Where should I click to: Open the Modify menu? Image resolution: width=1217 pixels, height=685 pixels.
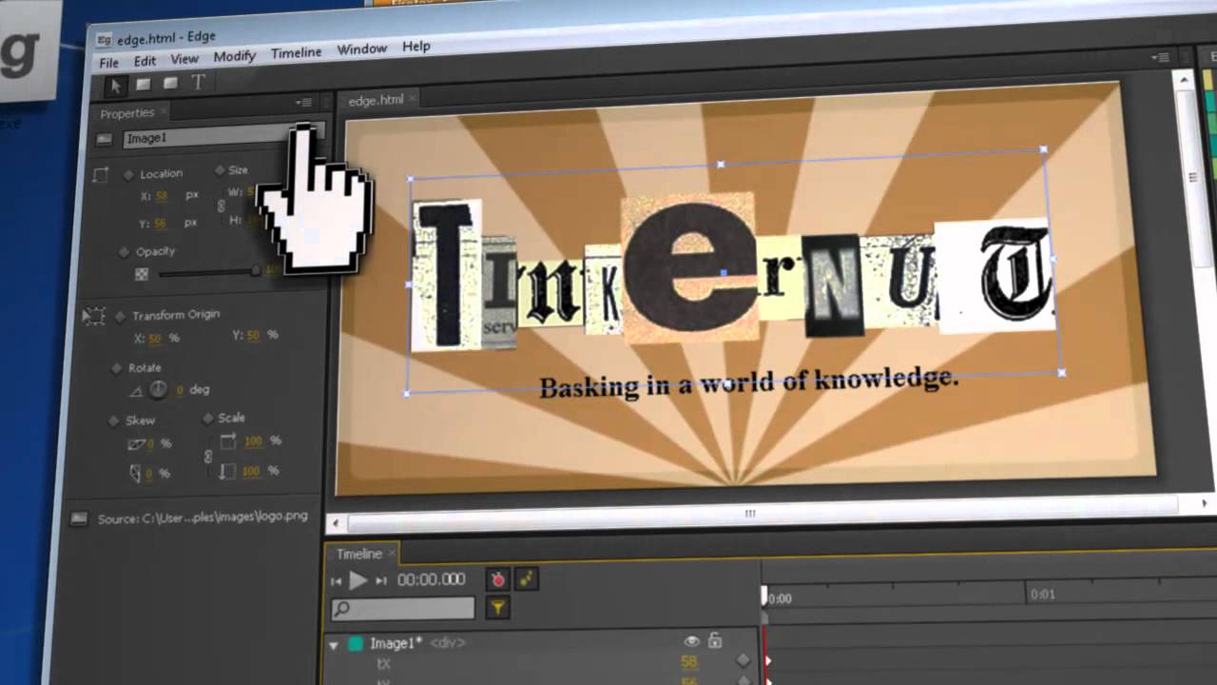point(234,56)
